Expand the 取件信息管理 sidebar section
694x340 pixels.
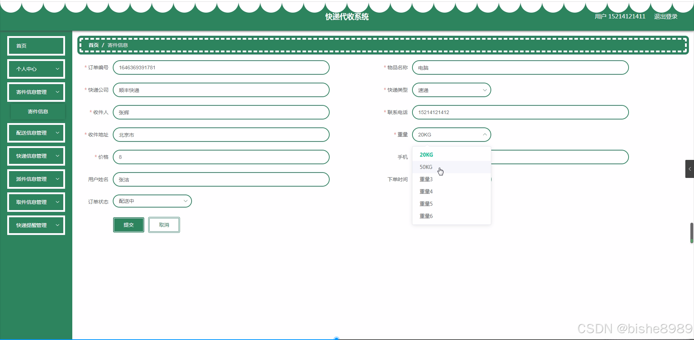[x=36, y=202]
